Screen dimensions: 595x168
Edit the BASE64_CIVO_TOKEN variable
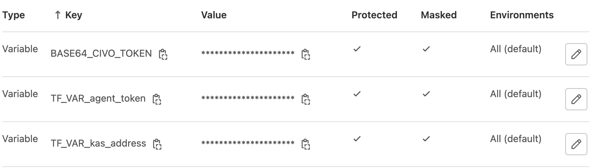[576, 54]
